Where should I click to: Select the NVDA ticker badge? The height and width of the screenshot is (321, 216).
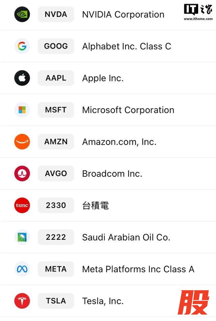click(56, 14)
